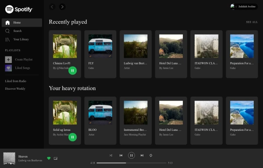Open the FLY album cover
The image size is (263, 168).
pyautogui.click(x=100, y=46)
